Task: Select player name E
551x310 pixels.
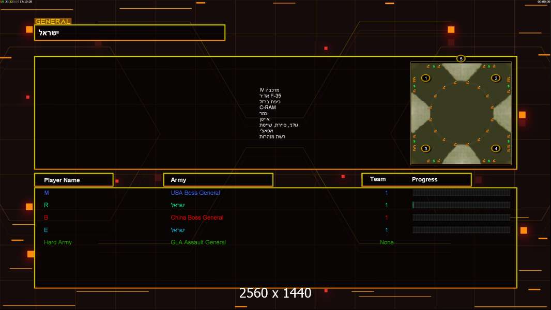Action: pyautogui.click(x=45, y=230)
